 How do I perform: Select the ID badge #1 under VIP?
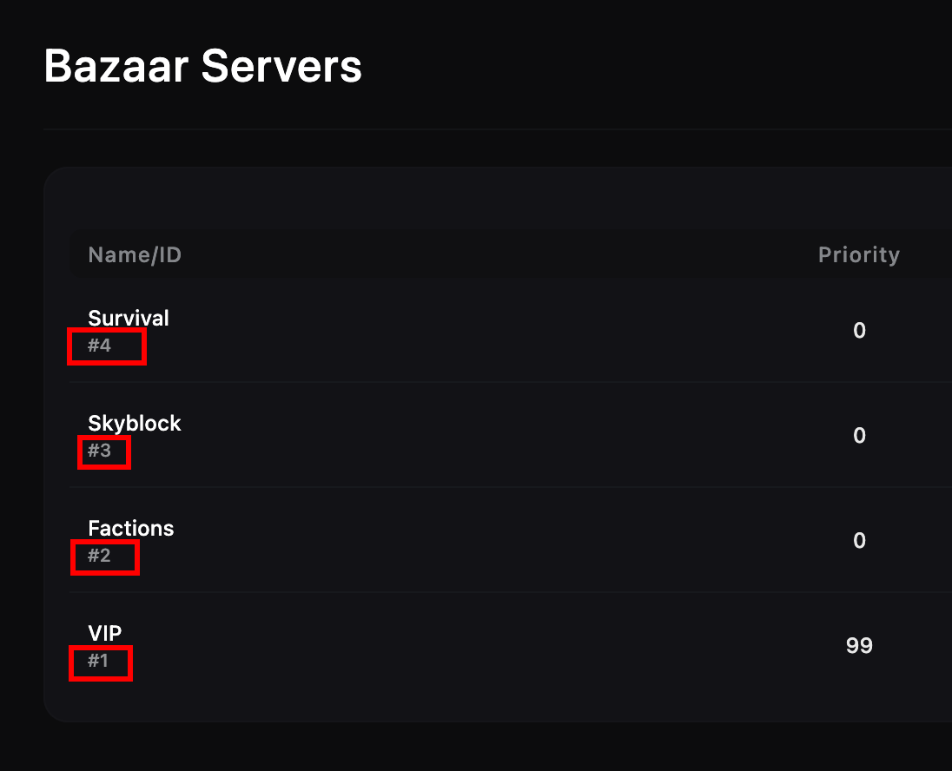click(x=101, y=663)
